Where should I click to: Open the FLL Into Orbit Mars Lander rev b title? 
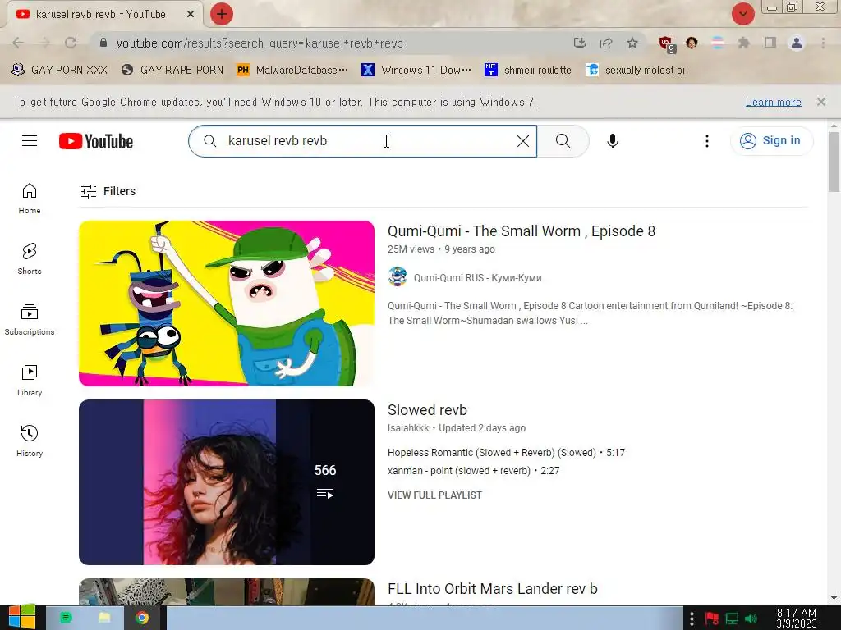(493, 589)
